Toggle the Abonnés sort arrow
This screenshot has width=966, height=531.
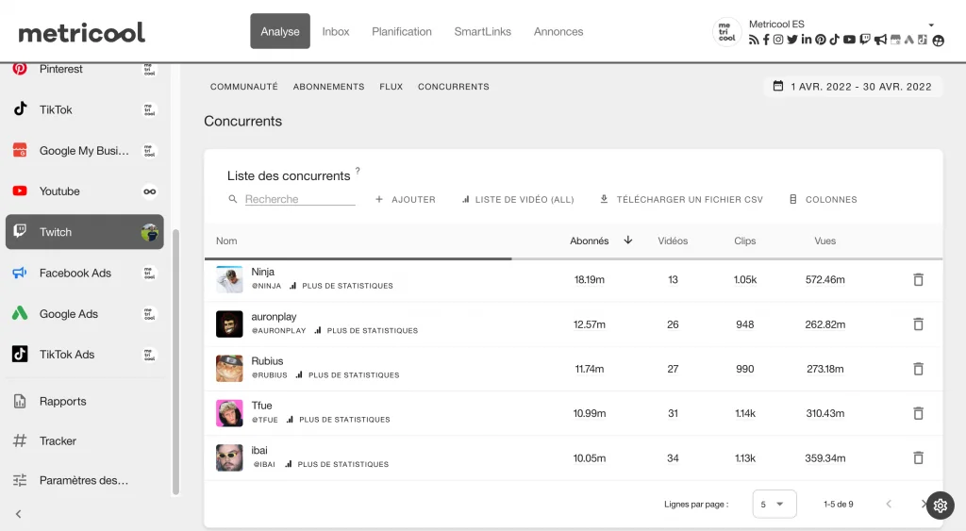627,241
